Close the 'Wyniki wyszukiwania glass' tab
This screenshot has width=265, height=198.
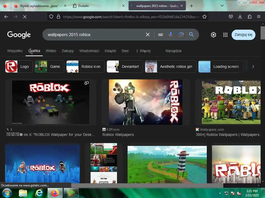[65, 6]
